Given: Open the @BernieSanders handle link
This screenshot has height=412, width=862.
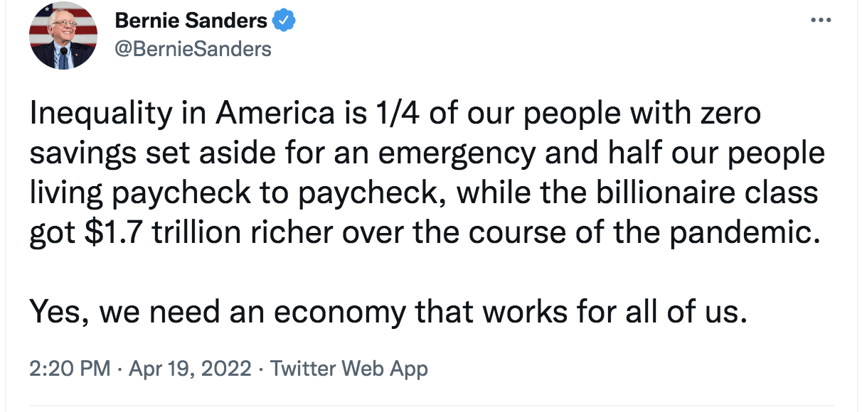Looking at the screenshot, I should tap(193, 48).
